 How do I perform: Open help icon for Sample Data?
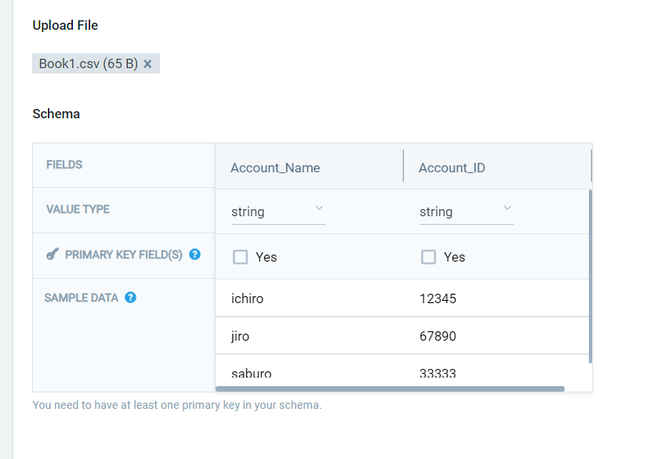(130, 298)
